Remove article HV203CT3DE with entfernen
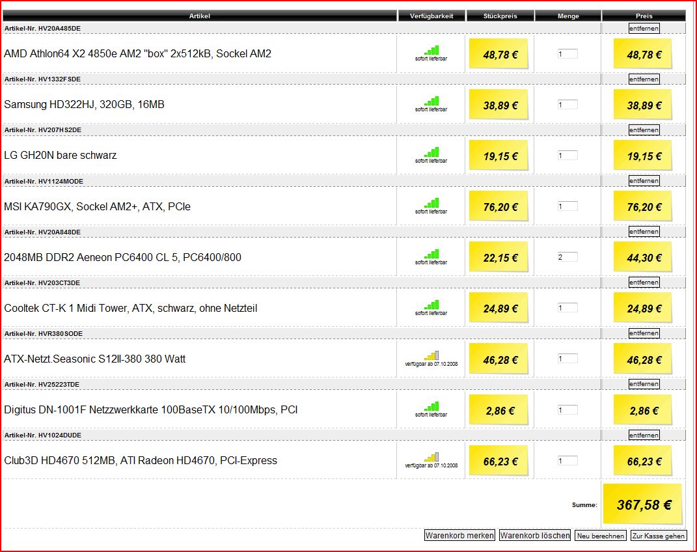This screenshot has height=552, width=697. pyautogui.click(x=644, y=283)
